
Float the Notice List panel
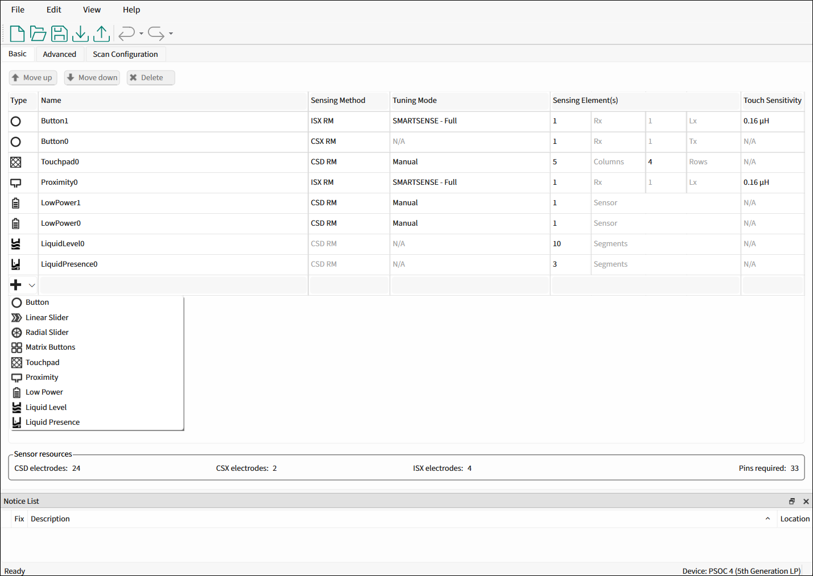click(791, 501)
